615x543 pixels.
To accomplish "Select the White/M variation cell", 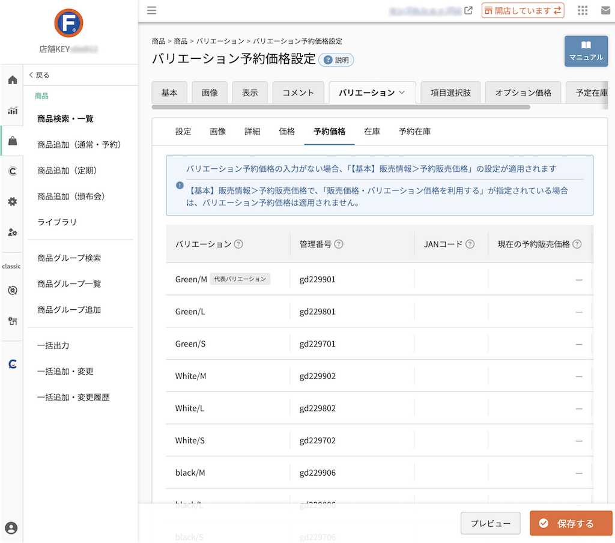I will click(x=190, y=376).
